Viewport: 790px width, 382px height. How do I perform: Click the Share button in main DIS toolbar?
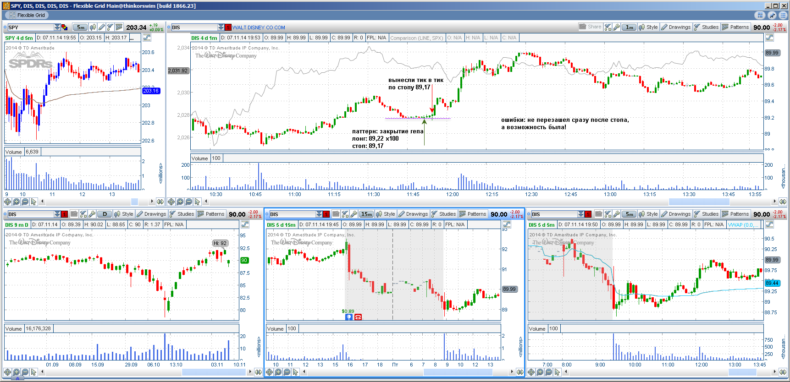[590, 27]
